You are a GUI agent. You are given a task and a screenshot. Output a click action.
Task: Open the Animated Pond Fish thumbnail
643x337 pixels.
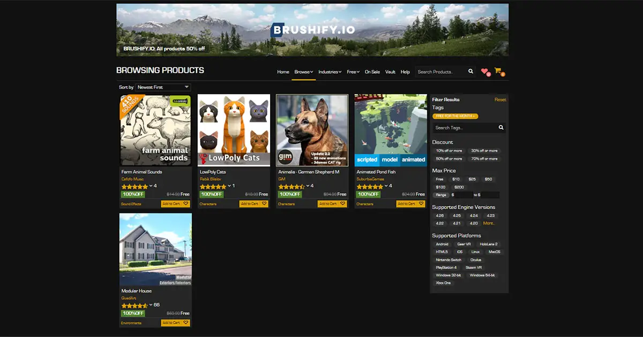coord(391,131)
